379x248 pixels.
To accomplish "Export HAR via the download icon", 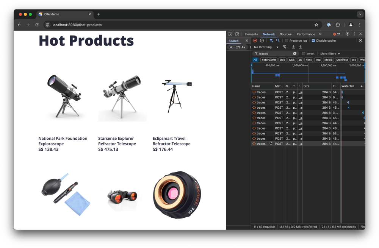I will point(301,47).
